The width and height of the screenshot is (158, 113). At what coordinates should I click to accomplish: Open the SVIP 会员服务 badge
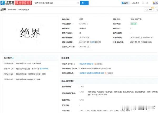click(x=155, y=3)
